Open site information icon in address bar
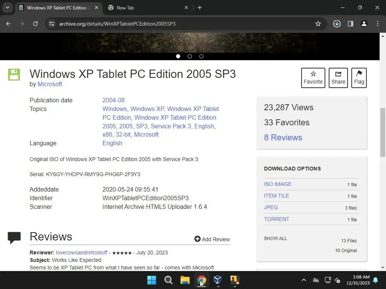 click(51, 24)
